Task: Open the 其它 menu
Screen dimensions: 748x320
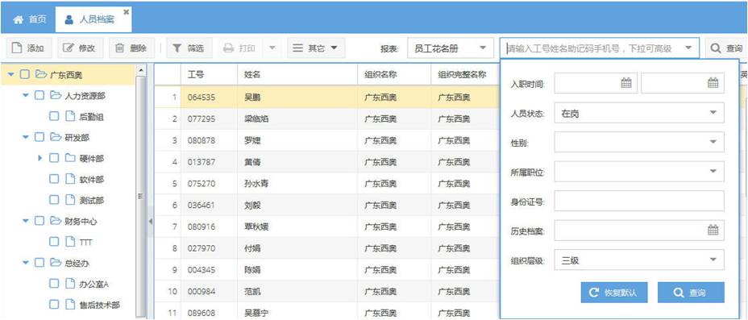Action: pyautogui.click(x=315, y=48)
